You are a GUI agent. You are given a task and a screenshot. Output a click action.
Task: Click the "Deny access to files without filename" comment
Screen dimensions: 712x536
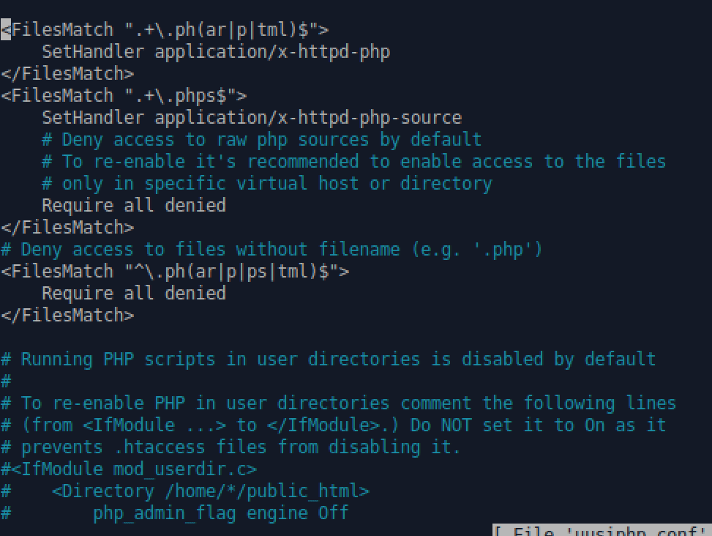271,250
